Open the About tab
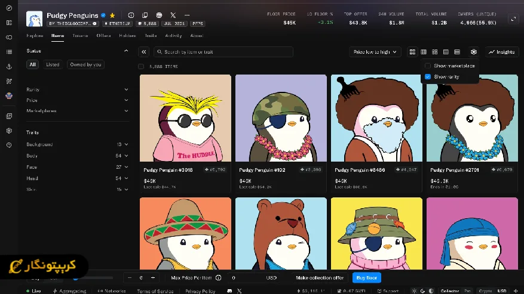 click(x=197, y=35)
